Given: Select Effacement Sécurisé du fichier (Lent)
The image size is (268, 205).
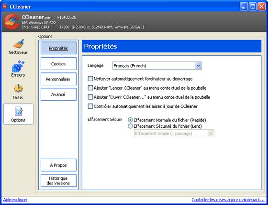Looking at the screenshot, I should coord(130,126).
